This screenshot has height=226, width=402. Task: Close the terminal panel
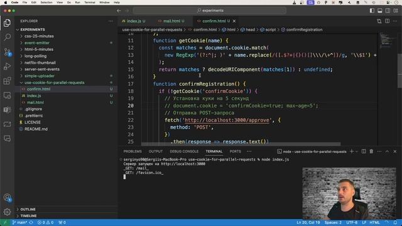(x=395, y=151)
